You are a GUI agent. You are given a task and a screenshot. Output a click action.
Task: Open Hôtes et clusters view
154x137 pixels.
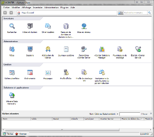coord(30,26)
